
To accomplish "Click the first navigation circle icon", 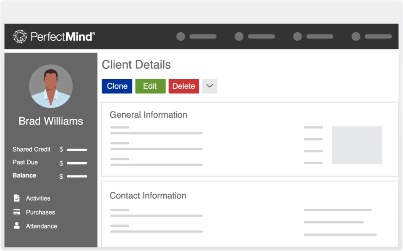I will coord(181,36).
